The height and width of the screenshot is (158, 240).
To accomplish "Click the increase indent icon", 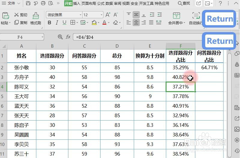I will coord(160,14).
